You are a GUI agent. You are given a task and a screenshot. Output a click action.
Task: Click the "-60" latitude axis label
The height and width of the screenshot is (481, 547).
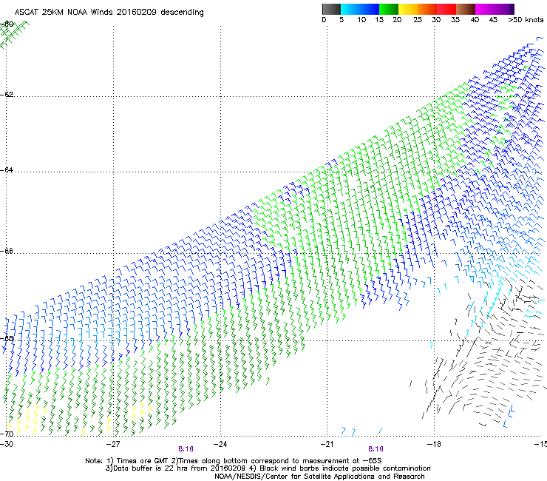pos(7,24)
